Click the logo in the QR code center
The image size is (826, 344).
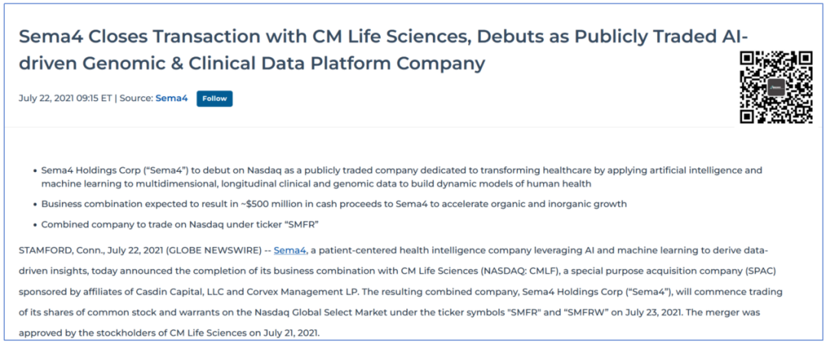(x=776, y=88)
